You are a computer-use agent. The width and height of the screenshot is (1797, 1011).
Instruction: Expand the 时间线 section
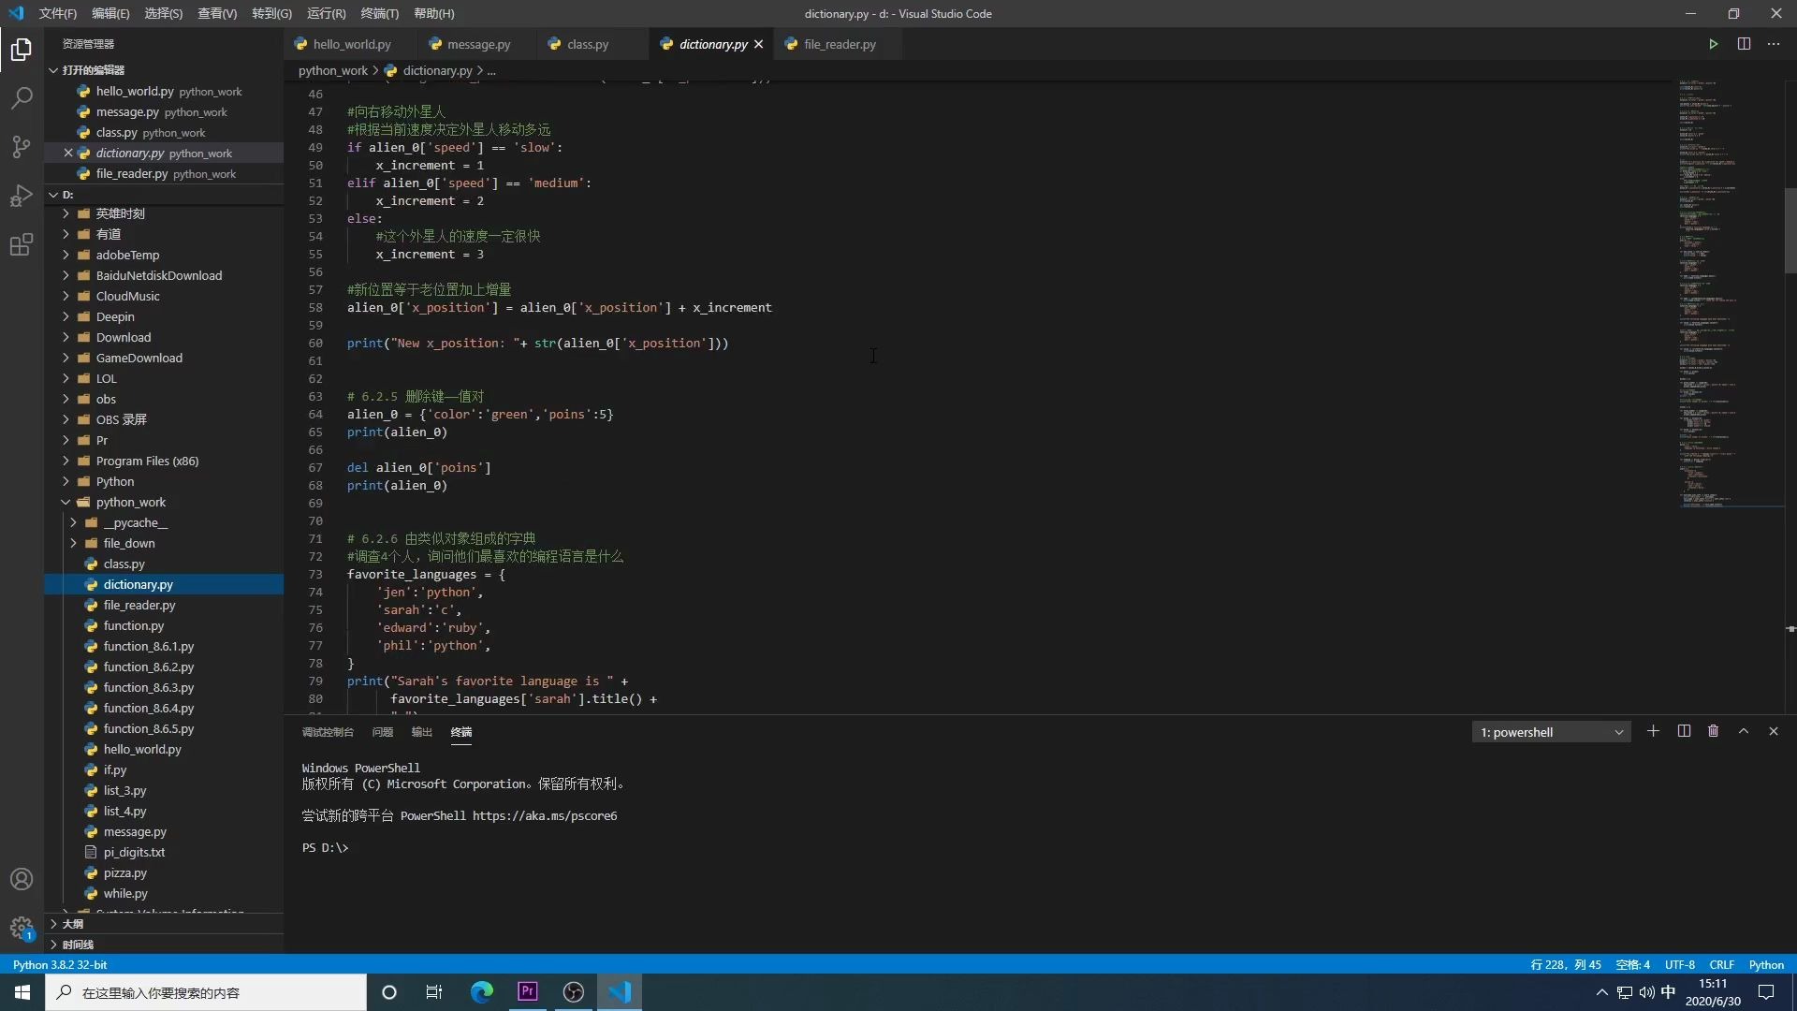coord(77,945)
